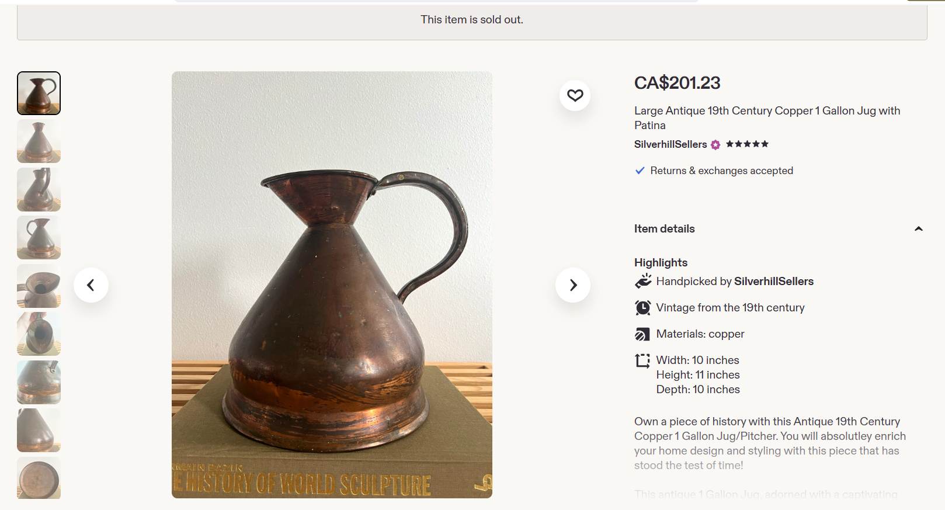Click the star seller badge beside SilverhillSellers
Image resolution: width=945 pixels, height=510 pixels.
(x=715, y=144)
